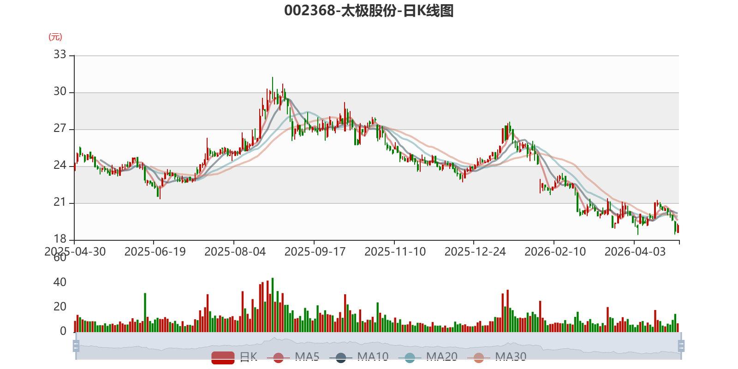The height and width of the screenshot is (369, 738).
Task: Click the volume axis value 20
Action: pos(60,307)
